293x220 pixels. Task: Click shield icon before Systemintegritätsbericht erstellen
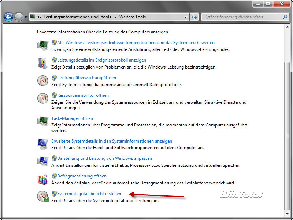[x=54, y=194]
